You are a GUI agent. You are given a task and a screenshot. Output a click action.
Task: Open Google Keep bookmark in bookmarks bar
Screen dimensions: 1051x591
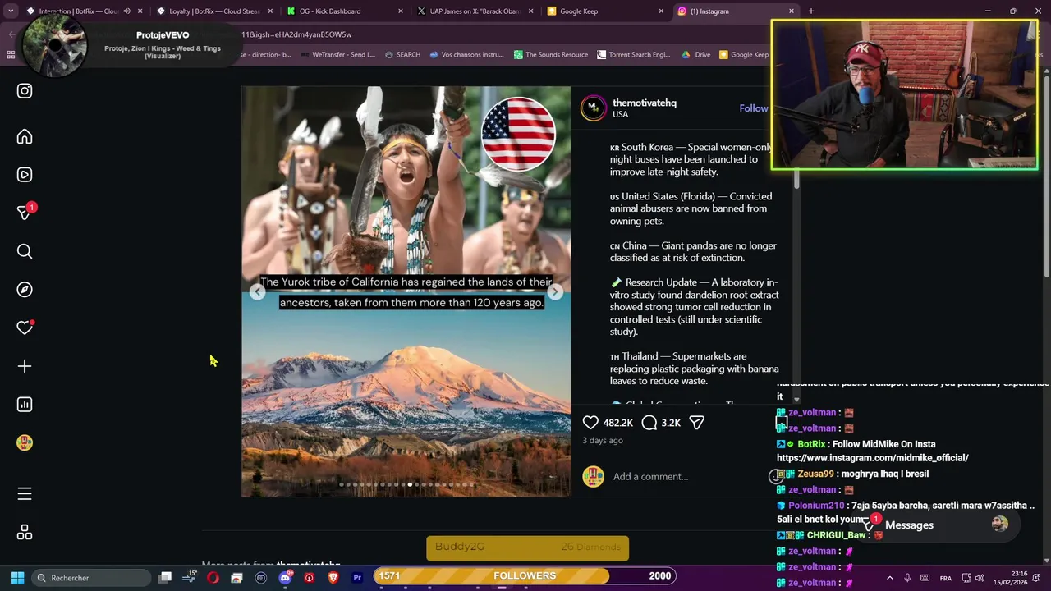pos(744,55)
